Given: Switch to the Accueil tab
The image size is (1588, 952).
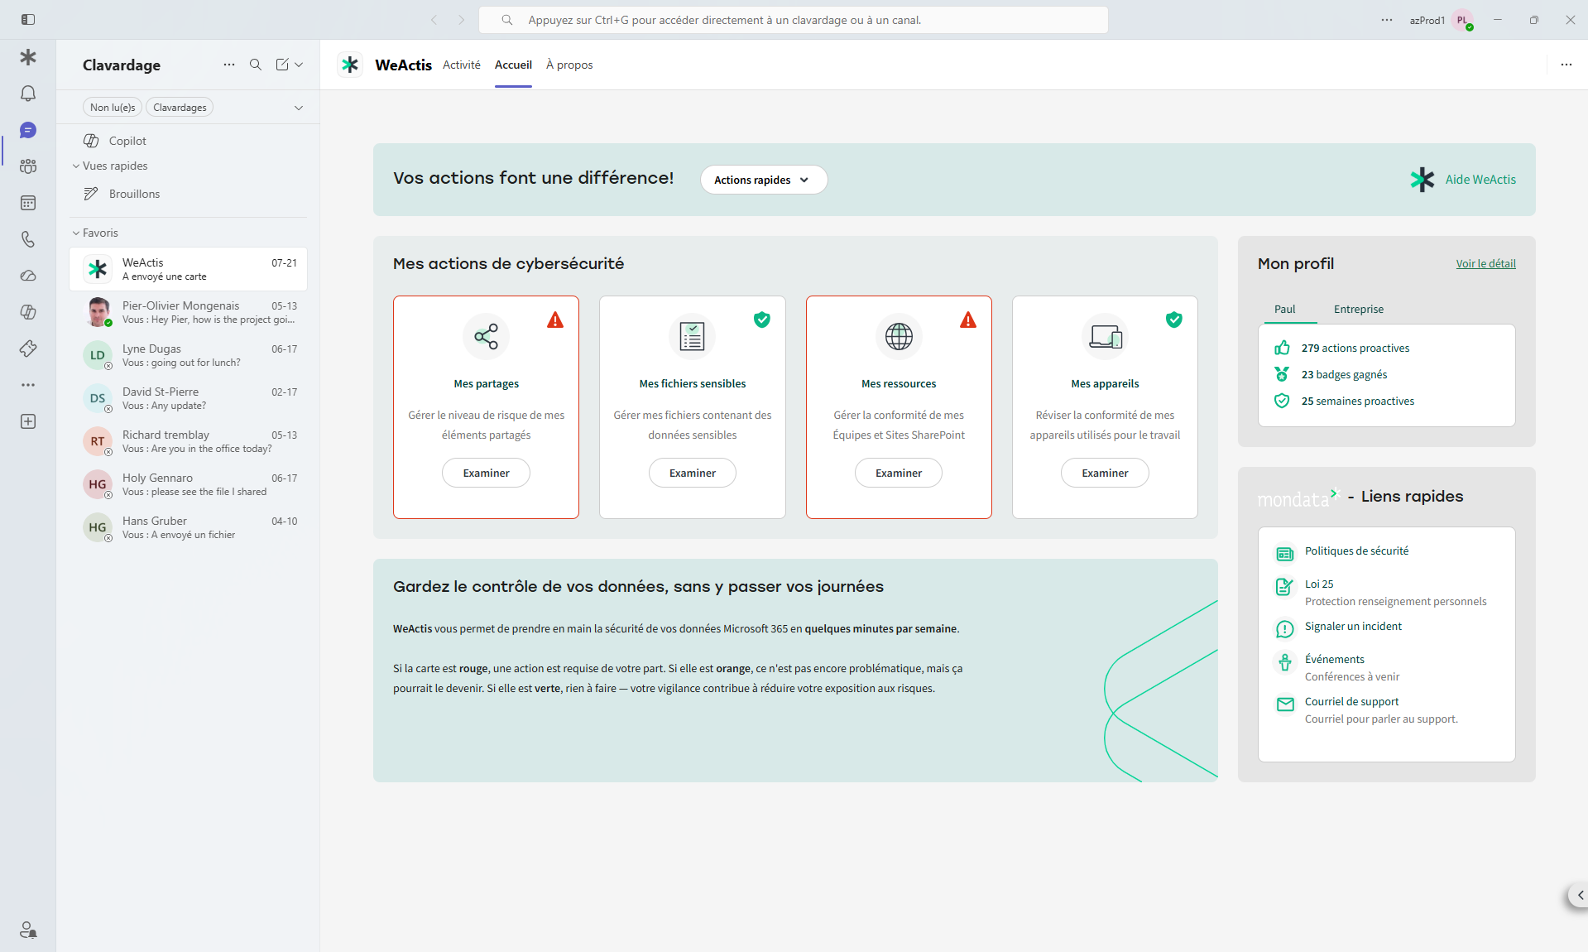Looking at the screenshot, I should (513, 65).
